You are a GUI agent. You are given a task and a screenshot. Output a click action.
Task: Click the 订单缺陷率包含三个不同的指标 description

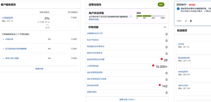(x=16, y=34)
